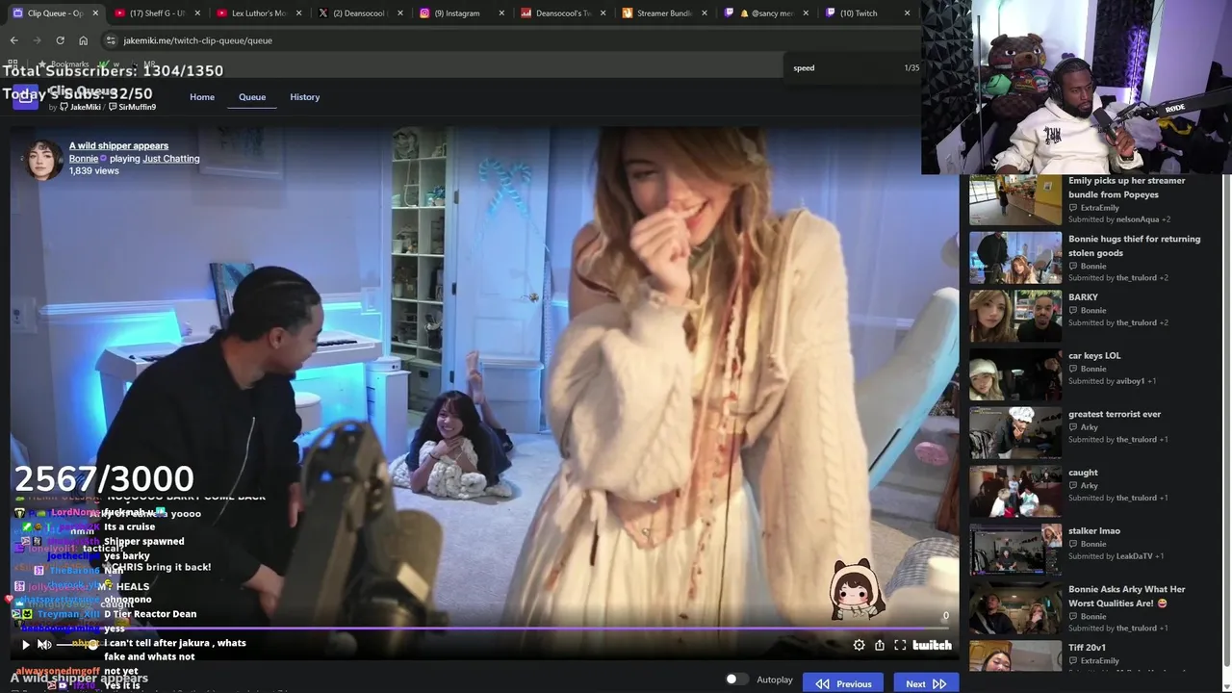Click Submitted by nelsonAqua +2 text
The height and width of the screenshot is (693, 1232).
click(x=1119, y=219)
